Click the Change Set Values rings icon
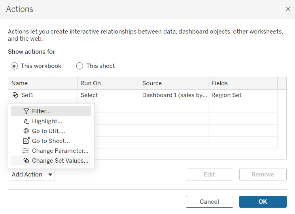 pos(26,161)
